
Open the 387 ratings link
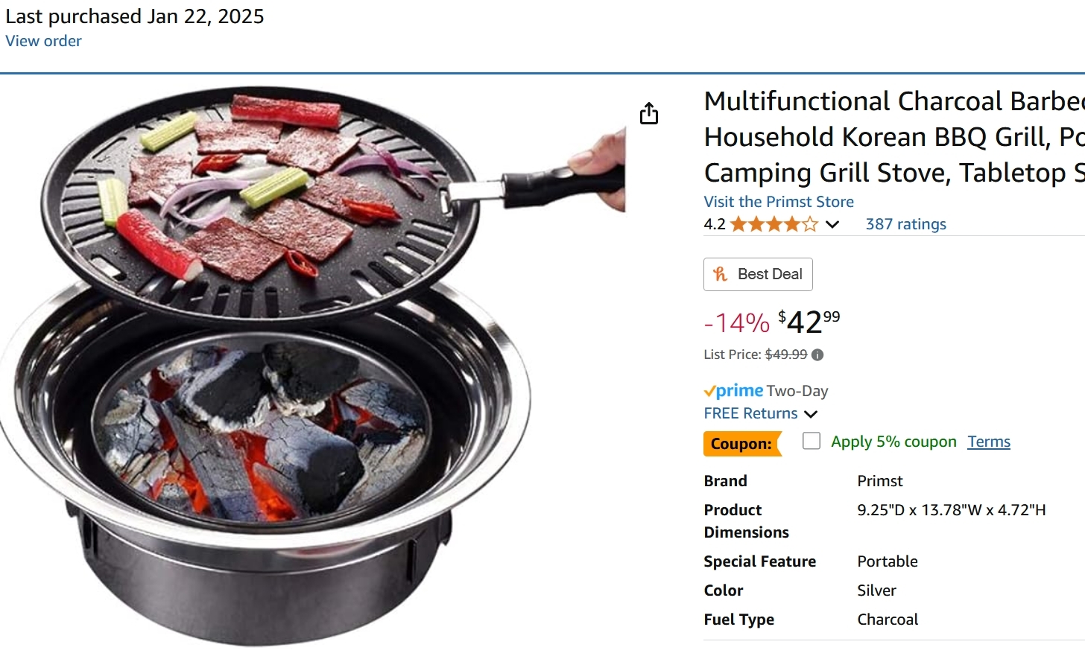coord(905,224)
